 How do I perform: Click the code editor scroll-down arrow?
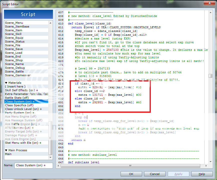(211, 162)
